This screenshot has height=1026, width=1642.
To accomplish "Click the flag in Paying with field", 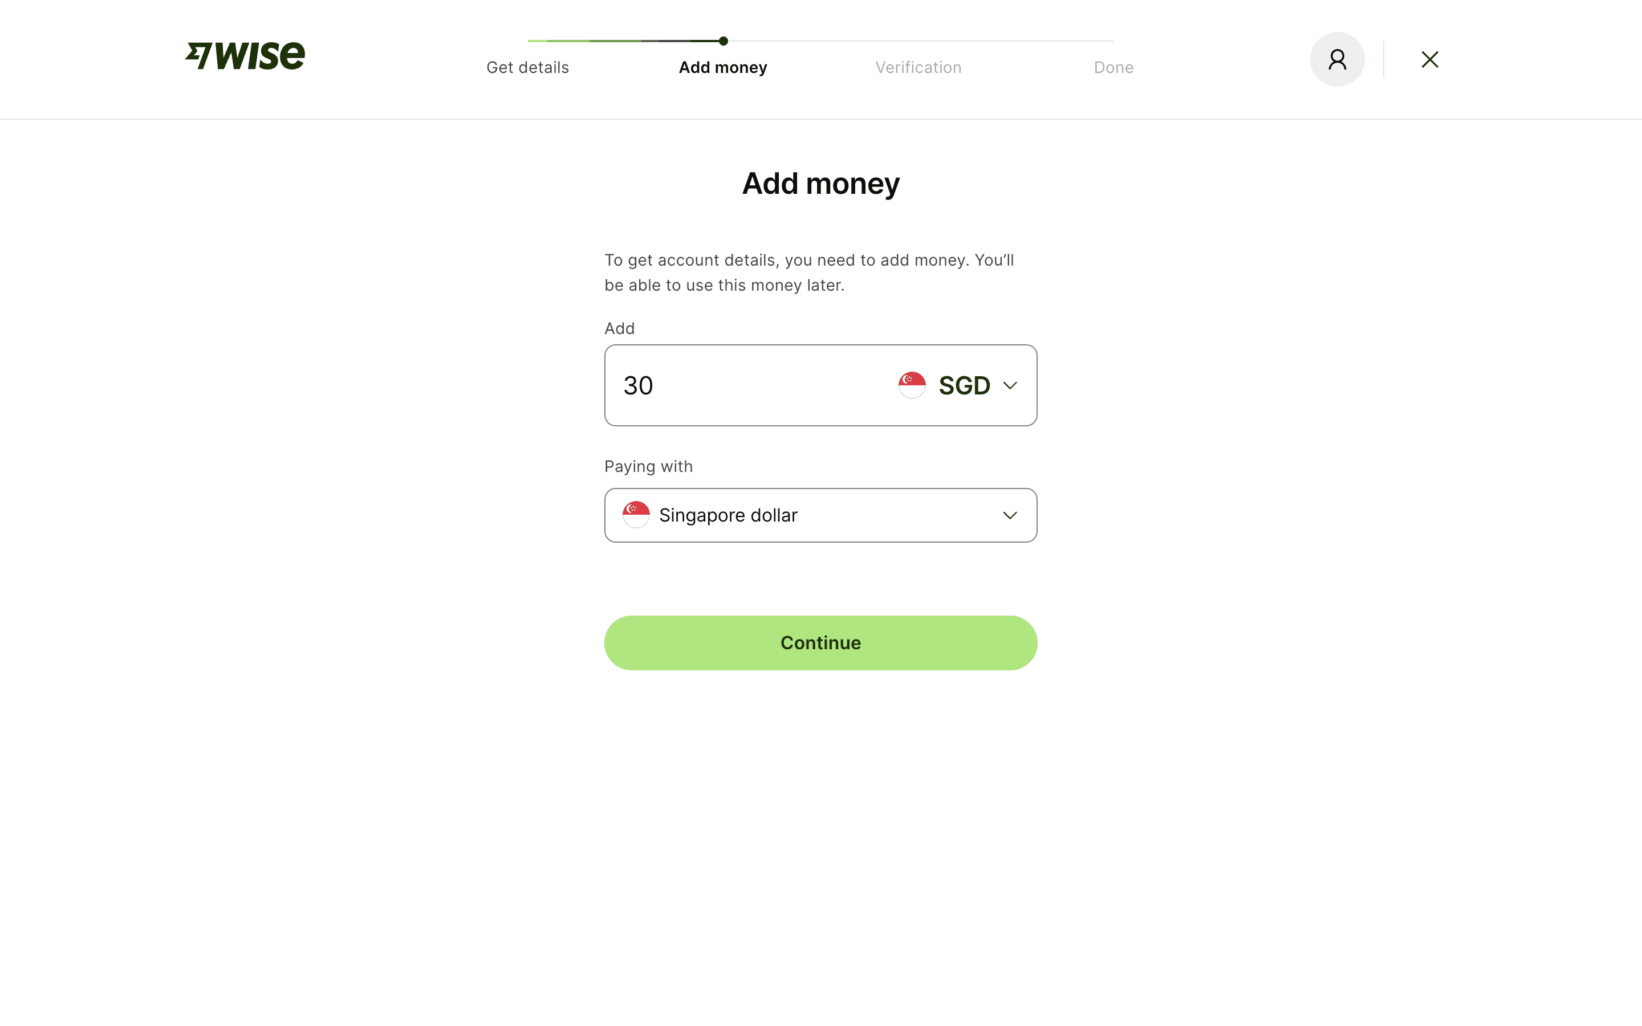I will click(x=636, y=515).
